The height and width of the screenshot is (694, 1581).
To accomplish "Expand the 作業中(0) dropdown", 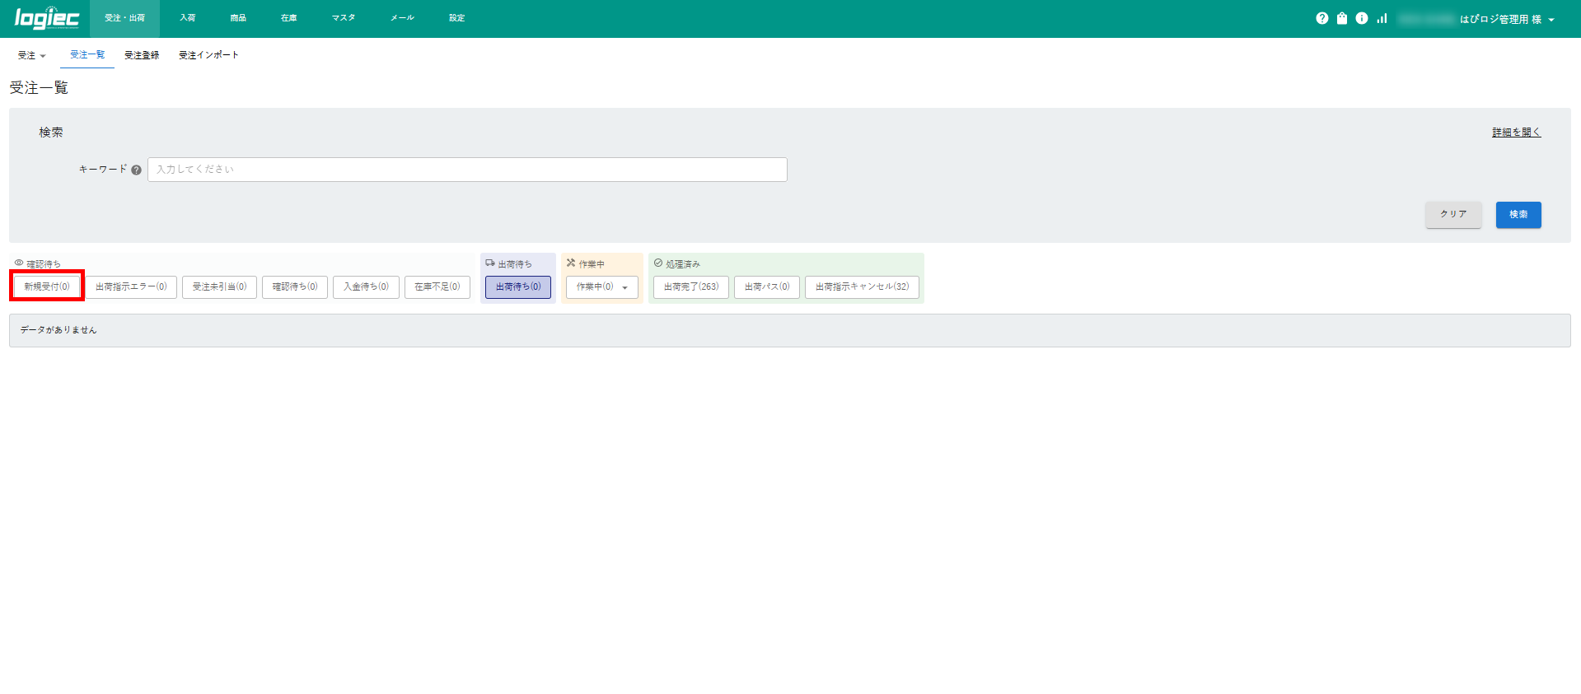I will click(602, 286).
